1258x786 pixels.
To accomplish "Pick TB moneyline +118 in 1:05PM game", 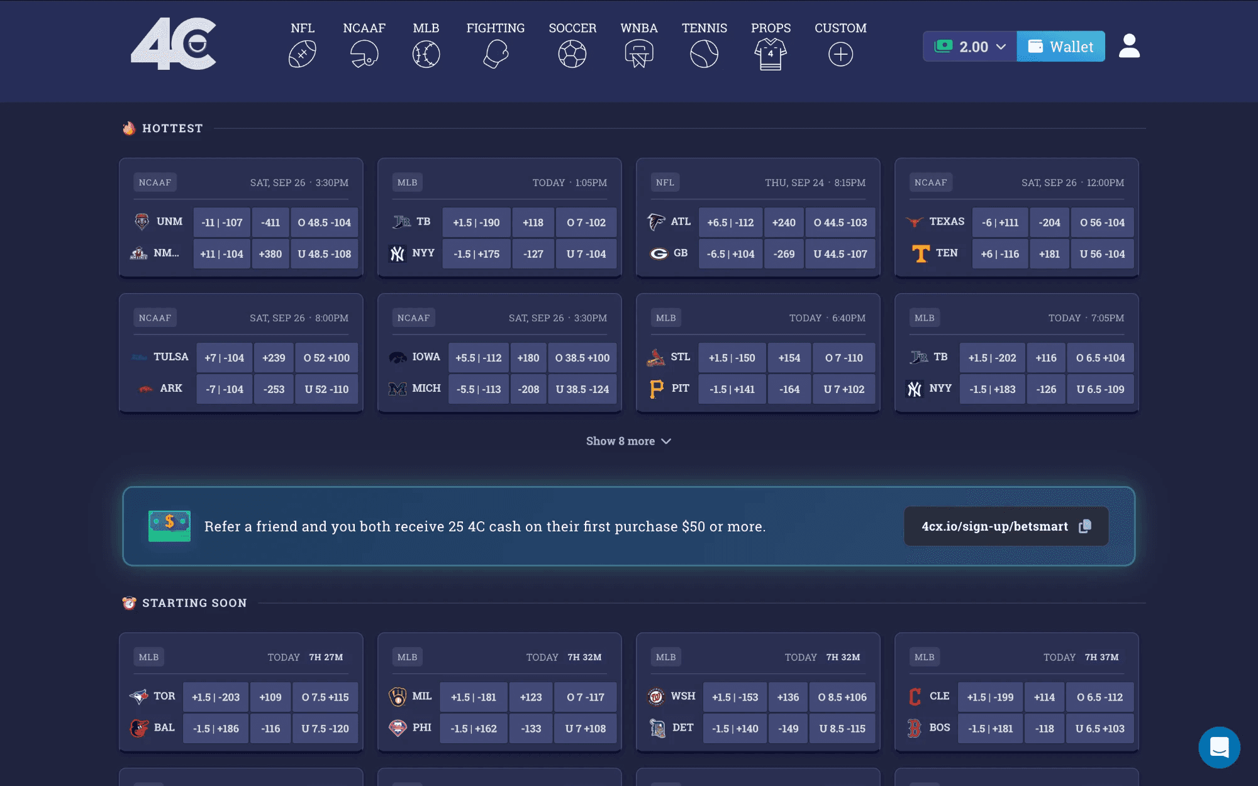I will click(x=533, y=223).
